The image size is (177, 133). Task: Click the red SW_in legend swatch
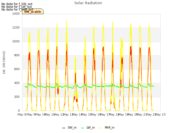(x=64, y=128)
